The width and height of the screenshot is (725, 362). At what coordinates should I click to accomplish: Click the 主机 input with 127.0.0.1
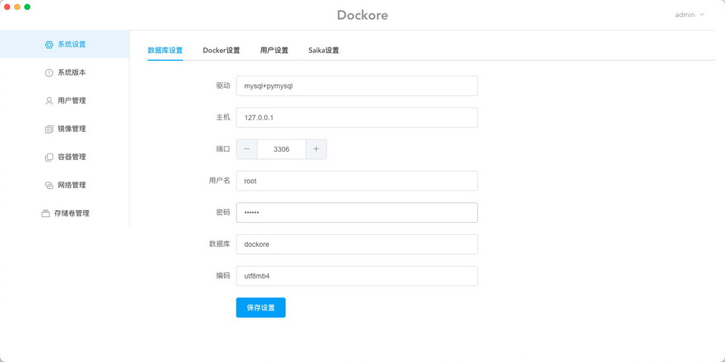[x=357, y=118]
